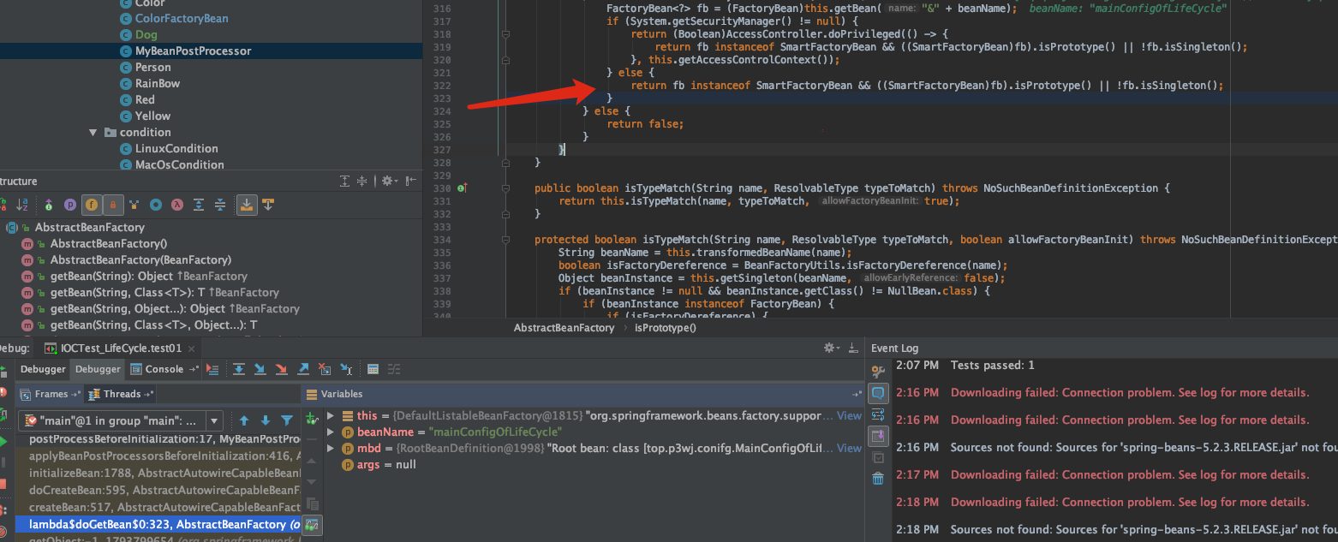This screenshot has height=542, width=1338.
Task: Toggle Show non-public members in Structure
Action: (x=112, y=205)
